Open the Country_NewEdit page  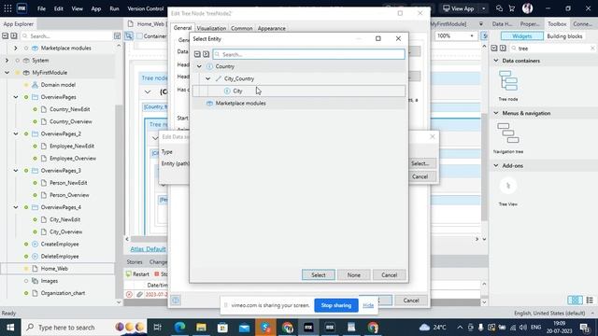tap(69, 109)
